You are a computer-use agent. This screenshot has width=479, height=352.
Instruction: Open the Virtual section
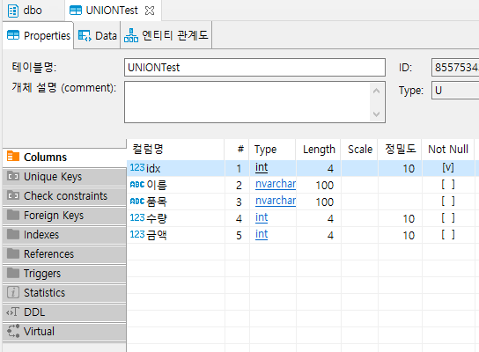tap(64, 331)
